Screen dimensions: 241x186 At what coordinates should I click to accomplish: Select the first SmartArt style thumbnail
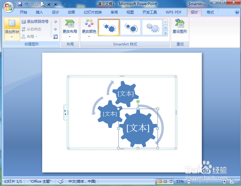109,27
